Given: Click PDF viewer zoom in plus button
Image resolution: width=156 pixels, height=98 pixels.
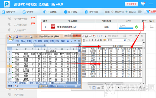Looking at the screenshot, I should tap(141, 88).
